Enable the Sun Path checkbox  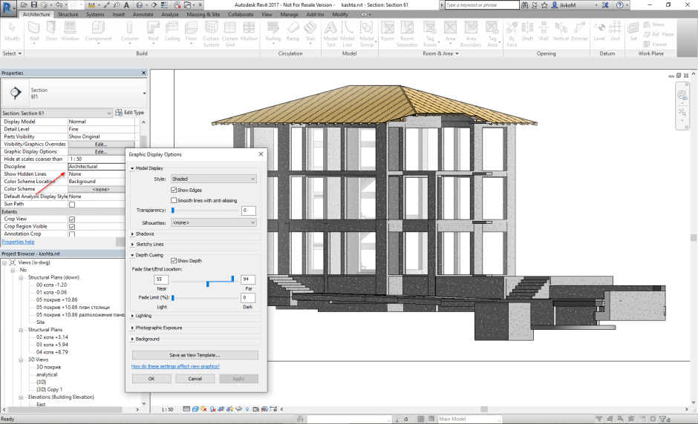72,205
